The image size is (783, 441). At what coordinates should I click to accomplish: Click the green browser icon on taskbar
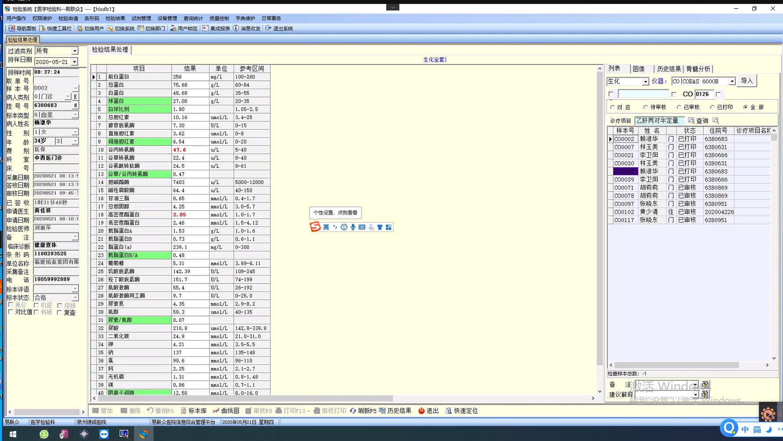(44, 434)
